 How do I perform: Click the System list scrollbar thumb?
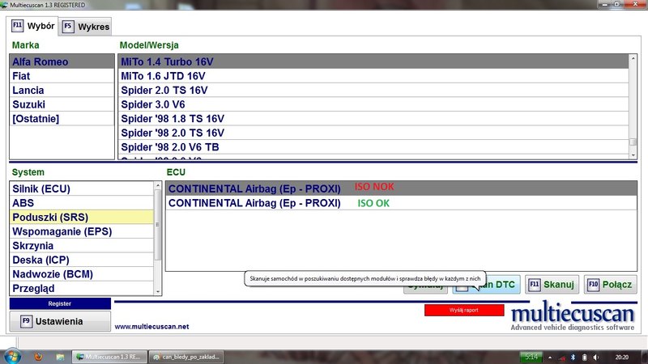(157, 225)
